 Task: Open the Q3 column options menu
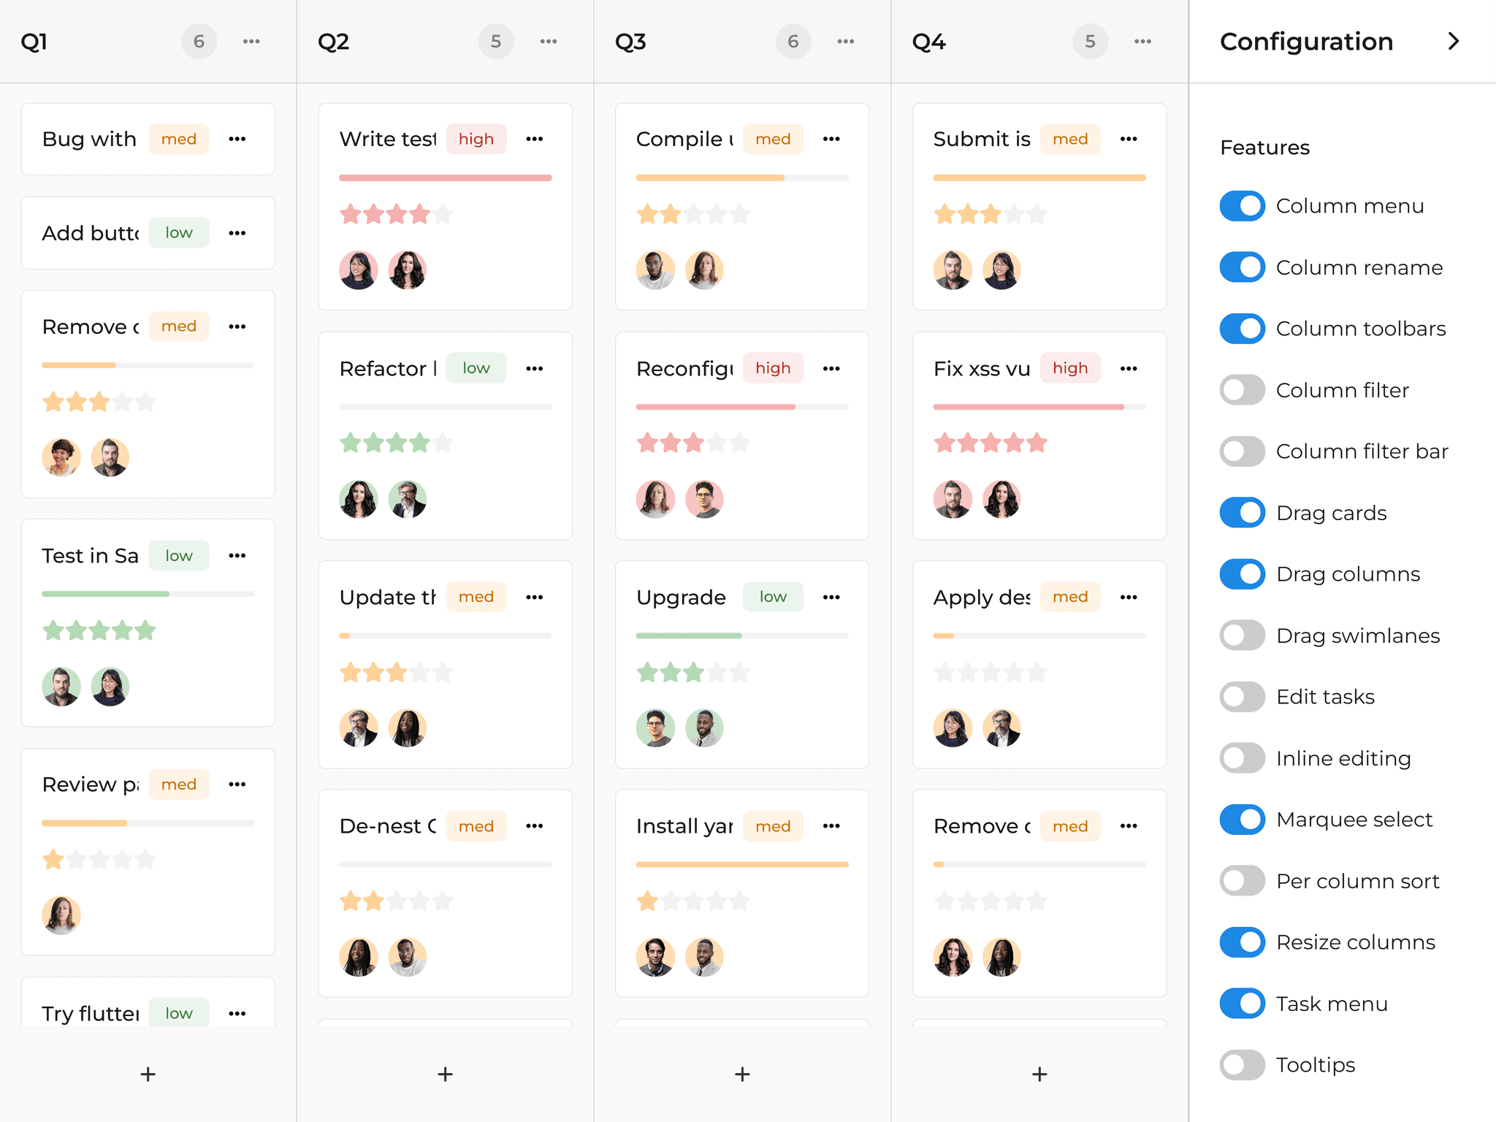tap(845, 42)
